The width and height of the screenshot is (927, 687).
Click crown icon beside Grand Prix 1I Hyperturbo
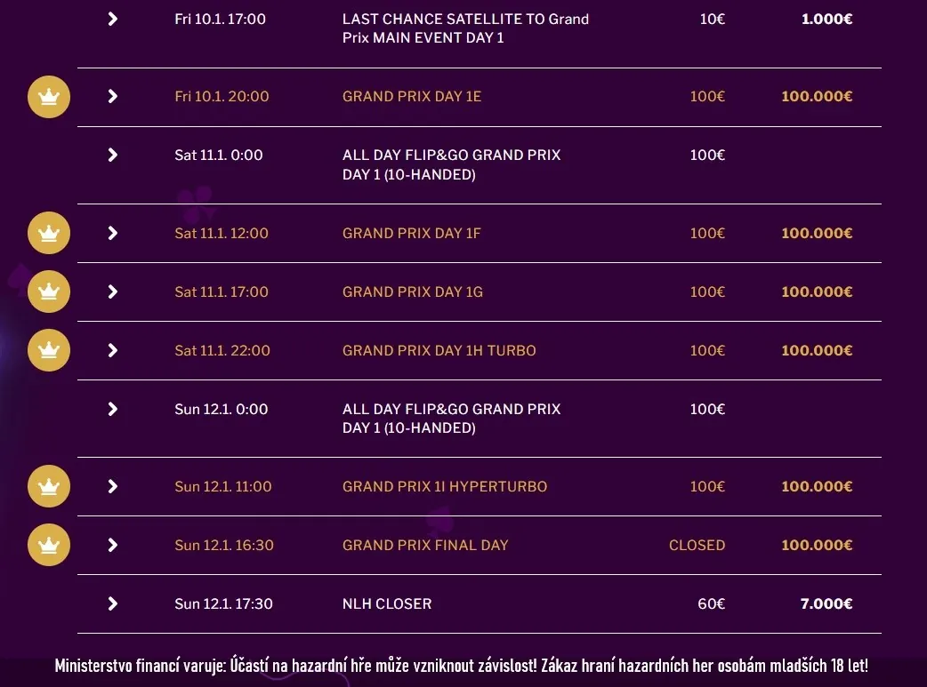[x=49, y=486]
